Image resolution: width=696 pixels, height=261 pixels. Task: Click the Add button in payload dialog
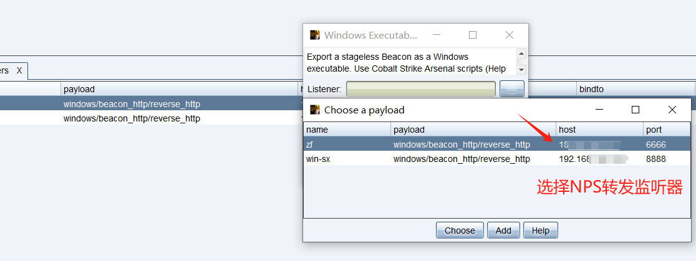(503, 230)
